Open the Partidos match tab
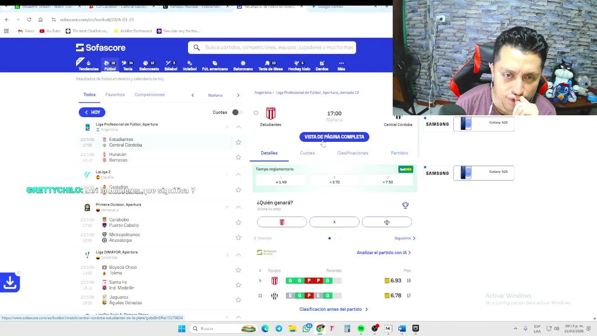This screenshot has width=597, height=336. (399, 153)
